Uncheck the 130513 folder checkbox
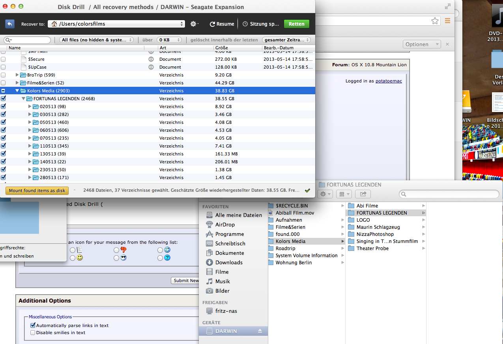The width and height of the screenshot is (503, 344). 3,154
